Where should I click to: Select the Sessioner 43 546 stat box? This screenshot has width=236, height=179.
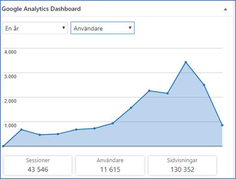click(x=38, y=165)
